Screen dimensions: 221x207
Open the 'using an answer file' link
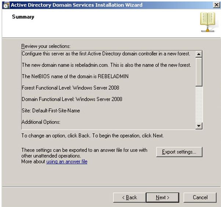coord(67,162)
